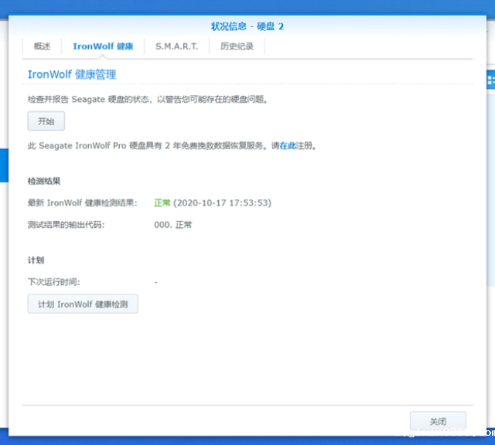Click the 计划 section header

[36, 260]
